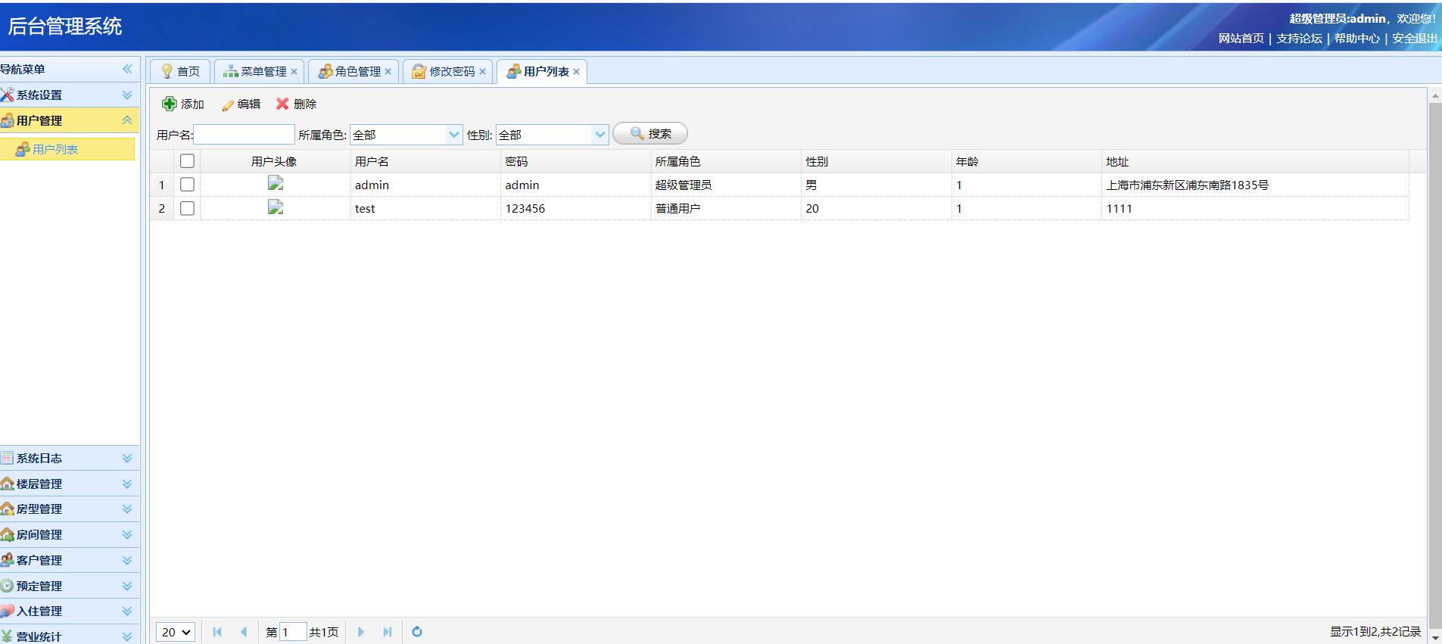Collapse the navigation menu panel
The width and height of the screenshot is (1442, 644).
pyautogui.click(x=127, y=69)
